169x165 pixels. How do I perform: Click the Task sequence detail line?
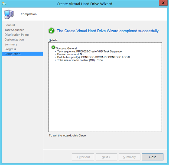(x=89, y=51)
